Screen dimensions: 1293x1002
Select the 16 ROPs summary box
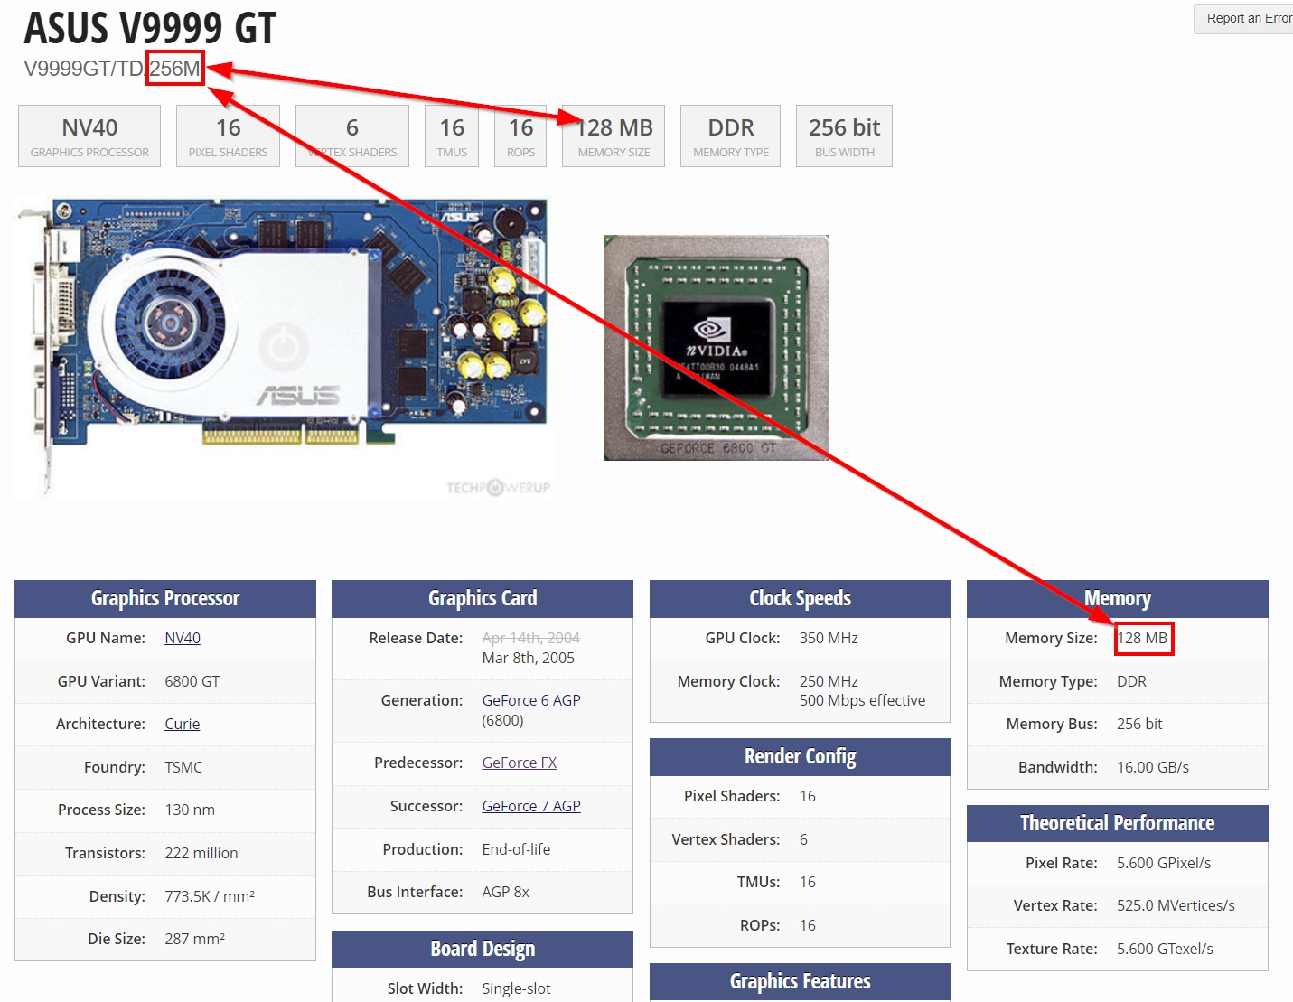[520, 136]
